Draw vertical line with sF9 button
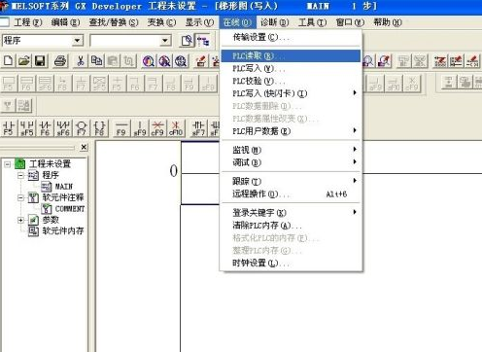 [x=140, y=127]
